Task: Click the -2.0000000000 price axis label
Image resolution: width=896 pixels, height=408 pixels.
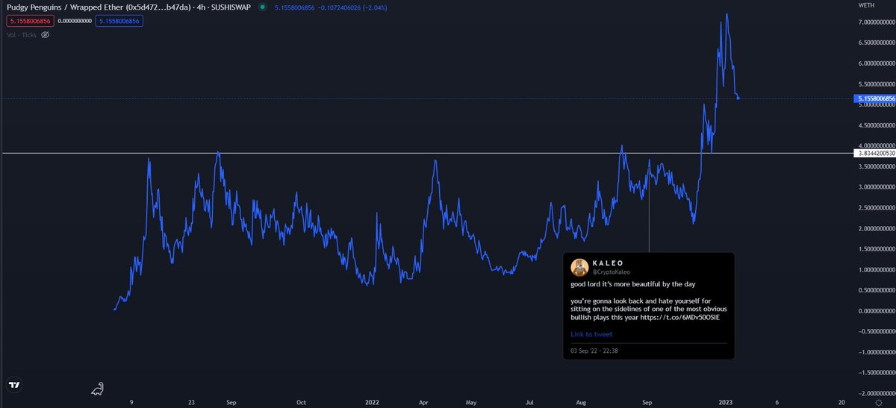Action: point(874,393)
